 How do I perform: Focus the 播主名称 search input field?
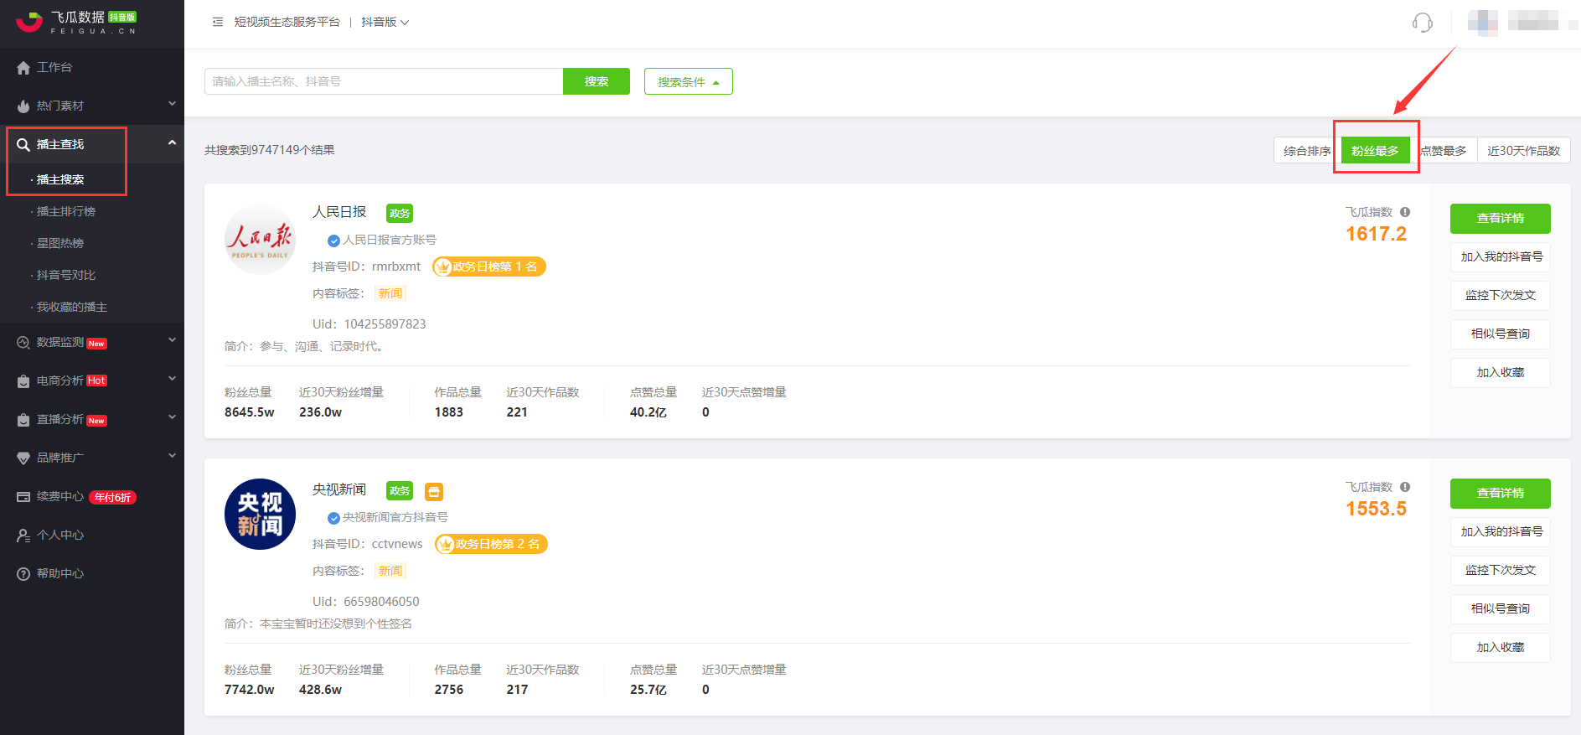(384, 81)
